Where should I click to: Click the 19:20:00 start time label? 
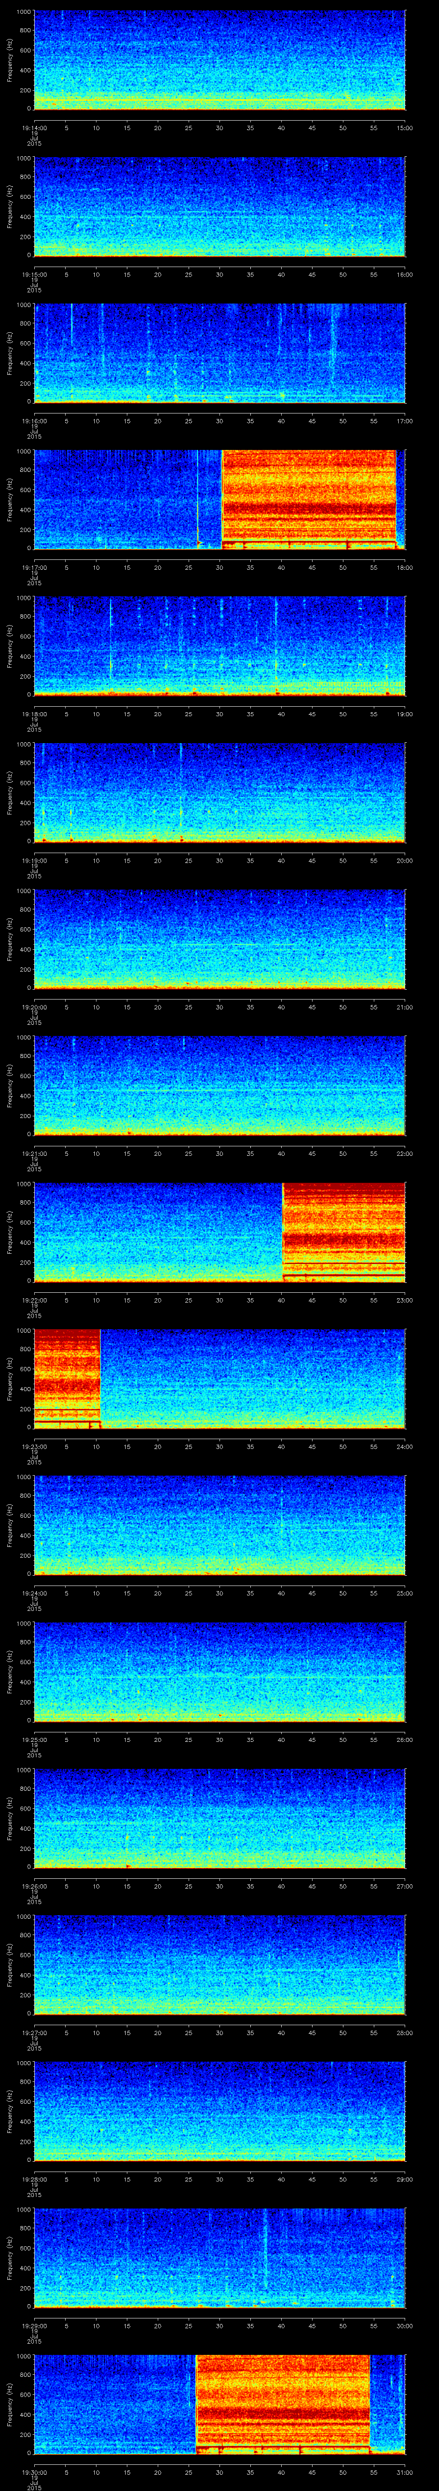pyautogui.click(x=34, y=1007)
